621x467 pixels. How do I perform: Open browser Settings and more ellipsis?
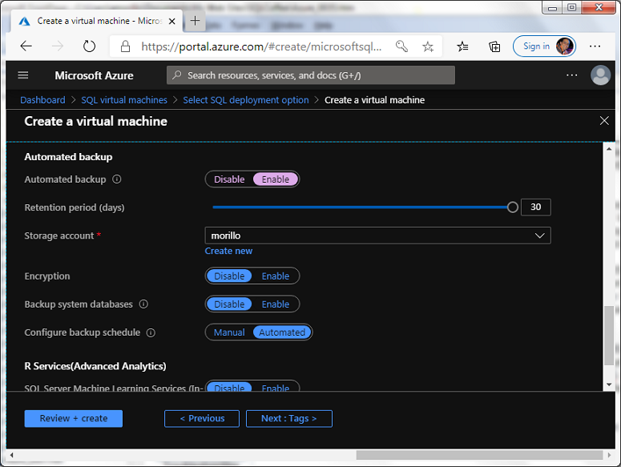pyautogui.click(x=595, y=46)
